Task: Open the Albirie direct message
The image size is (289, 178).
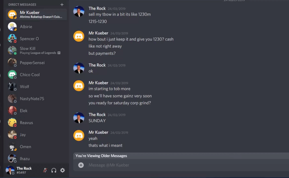Action: click(x=36, y=27)
